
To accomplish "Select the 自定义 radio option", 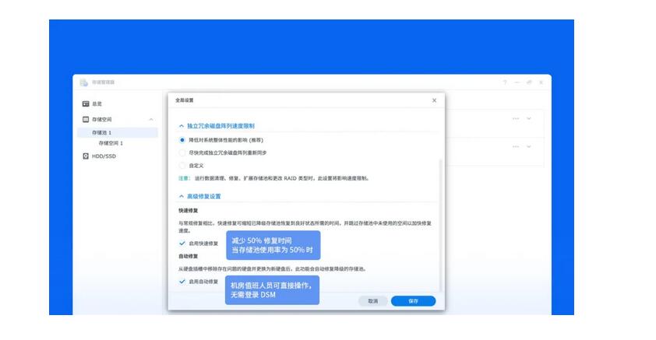I will pyautogui.click(x=182, y=165).
